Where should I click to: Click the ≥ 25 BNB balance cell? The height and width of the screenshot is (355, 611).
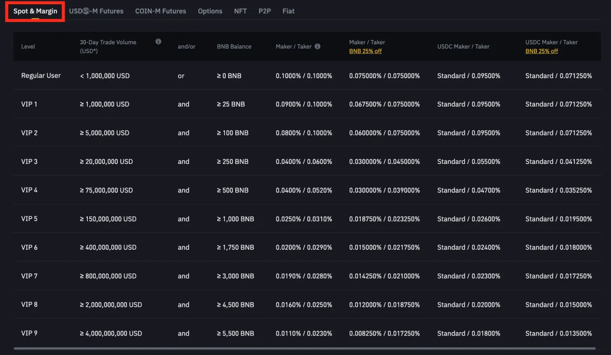click(x=231, y=104)
